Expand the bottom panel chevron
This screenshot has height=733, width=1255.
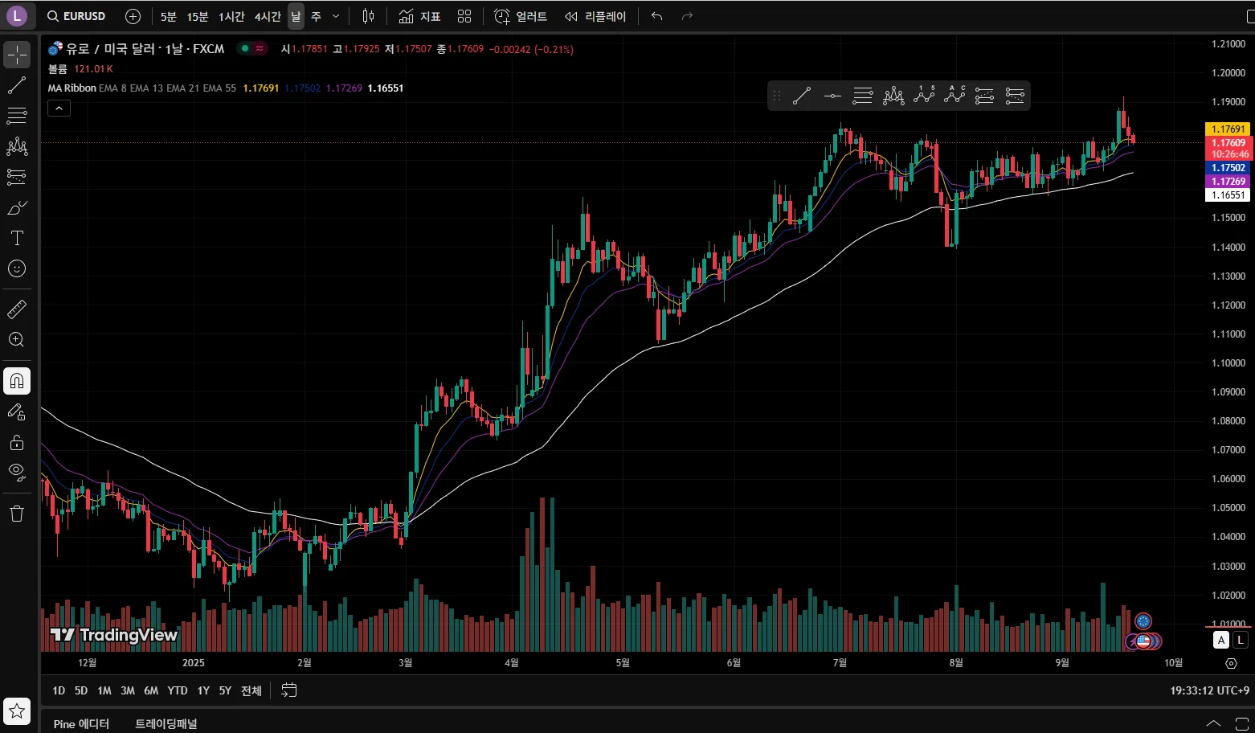coord(1213,723)
